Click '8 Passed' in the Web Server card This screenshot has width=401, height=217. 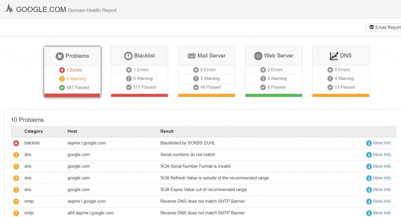(x=276, y=87)
